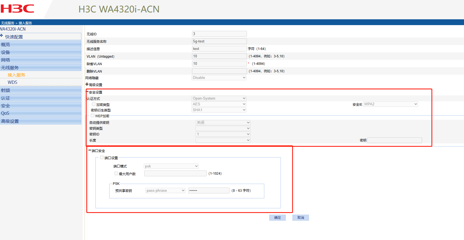Open the SHA1 key derivation dropdown
Image resolution: width=464 pixels, height=240 pixels.
click(219, 110)
